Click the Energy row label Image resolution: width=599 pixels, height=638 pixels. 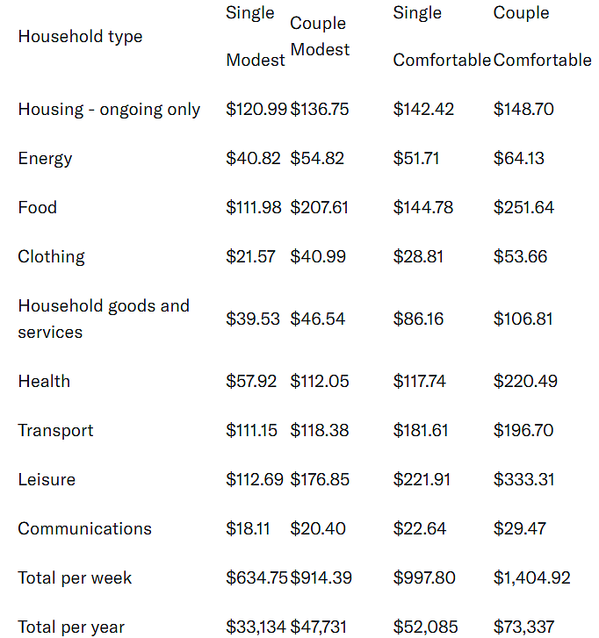(45, 159)
